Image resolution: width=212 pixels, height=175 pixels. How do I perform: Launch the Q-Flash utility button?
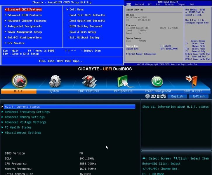coord(199,96)
